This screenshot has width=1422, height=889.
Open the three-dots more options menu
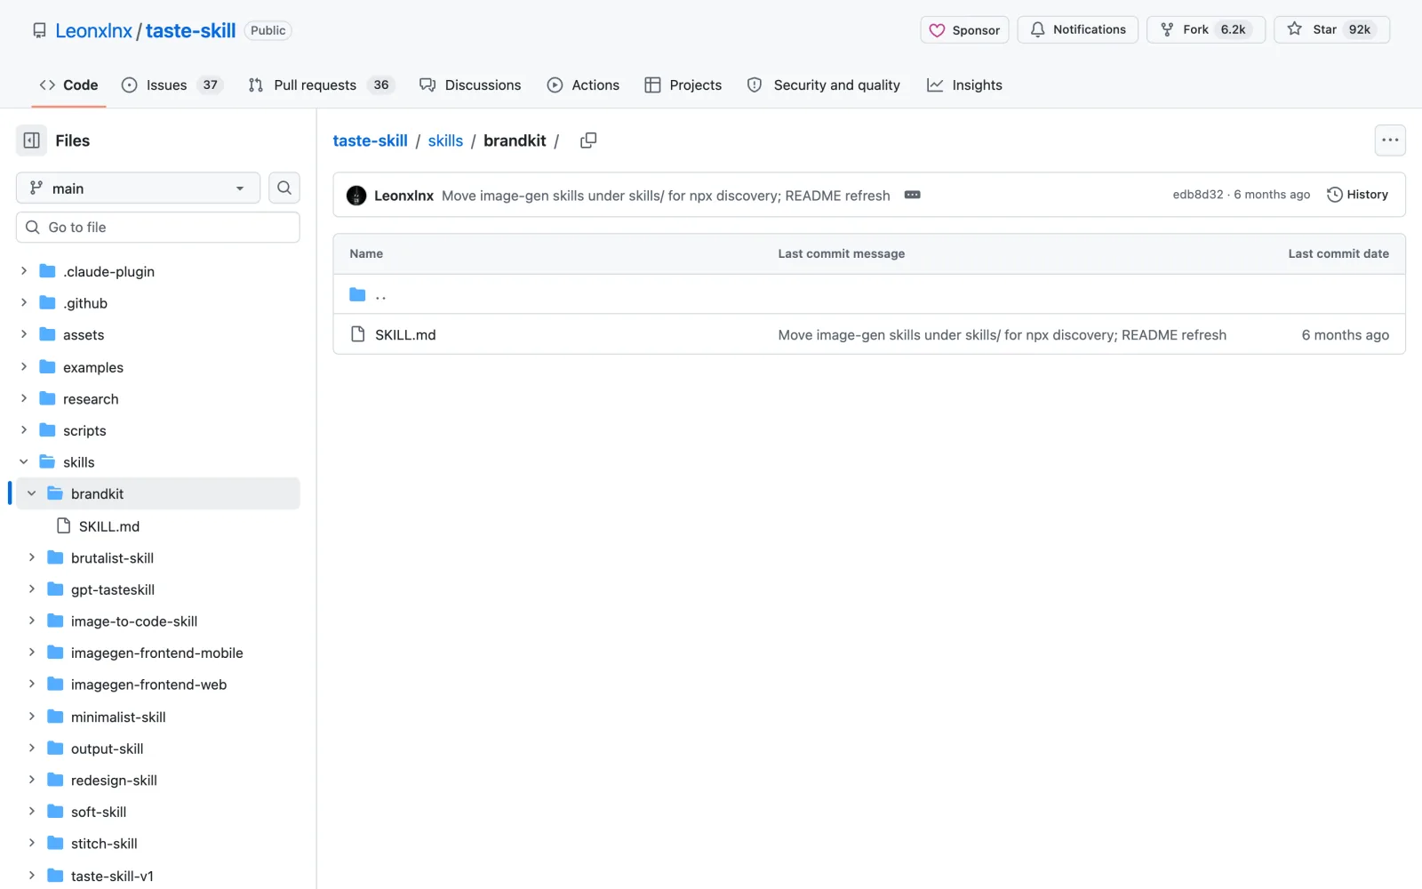point(1390,140)
